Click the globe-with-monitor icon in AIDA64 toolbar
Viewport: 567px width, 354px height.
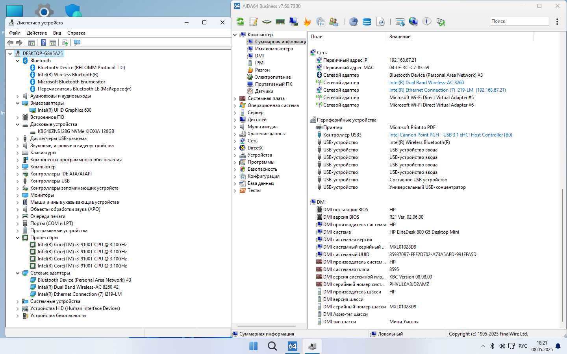pyautogui.click(x=413, y=22)
